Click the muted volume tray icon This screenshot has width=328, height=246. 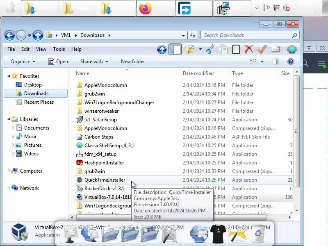coord(286,8)
